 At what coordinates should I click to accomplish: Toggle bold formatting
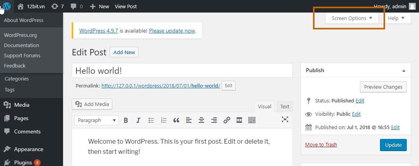click(126, 120)
